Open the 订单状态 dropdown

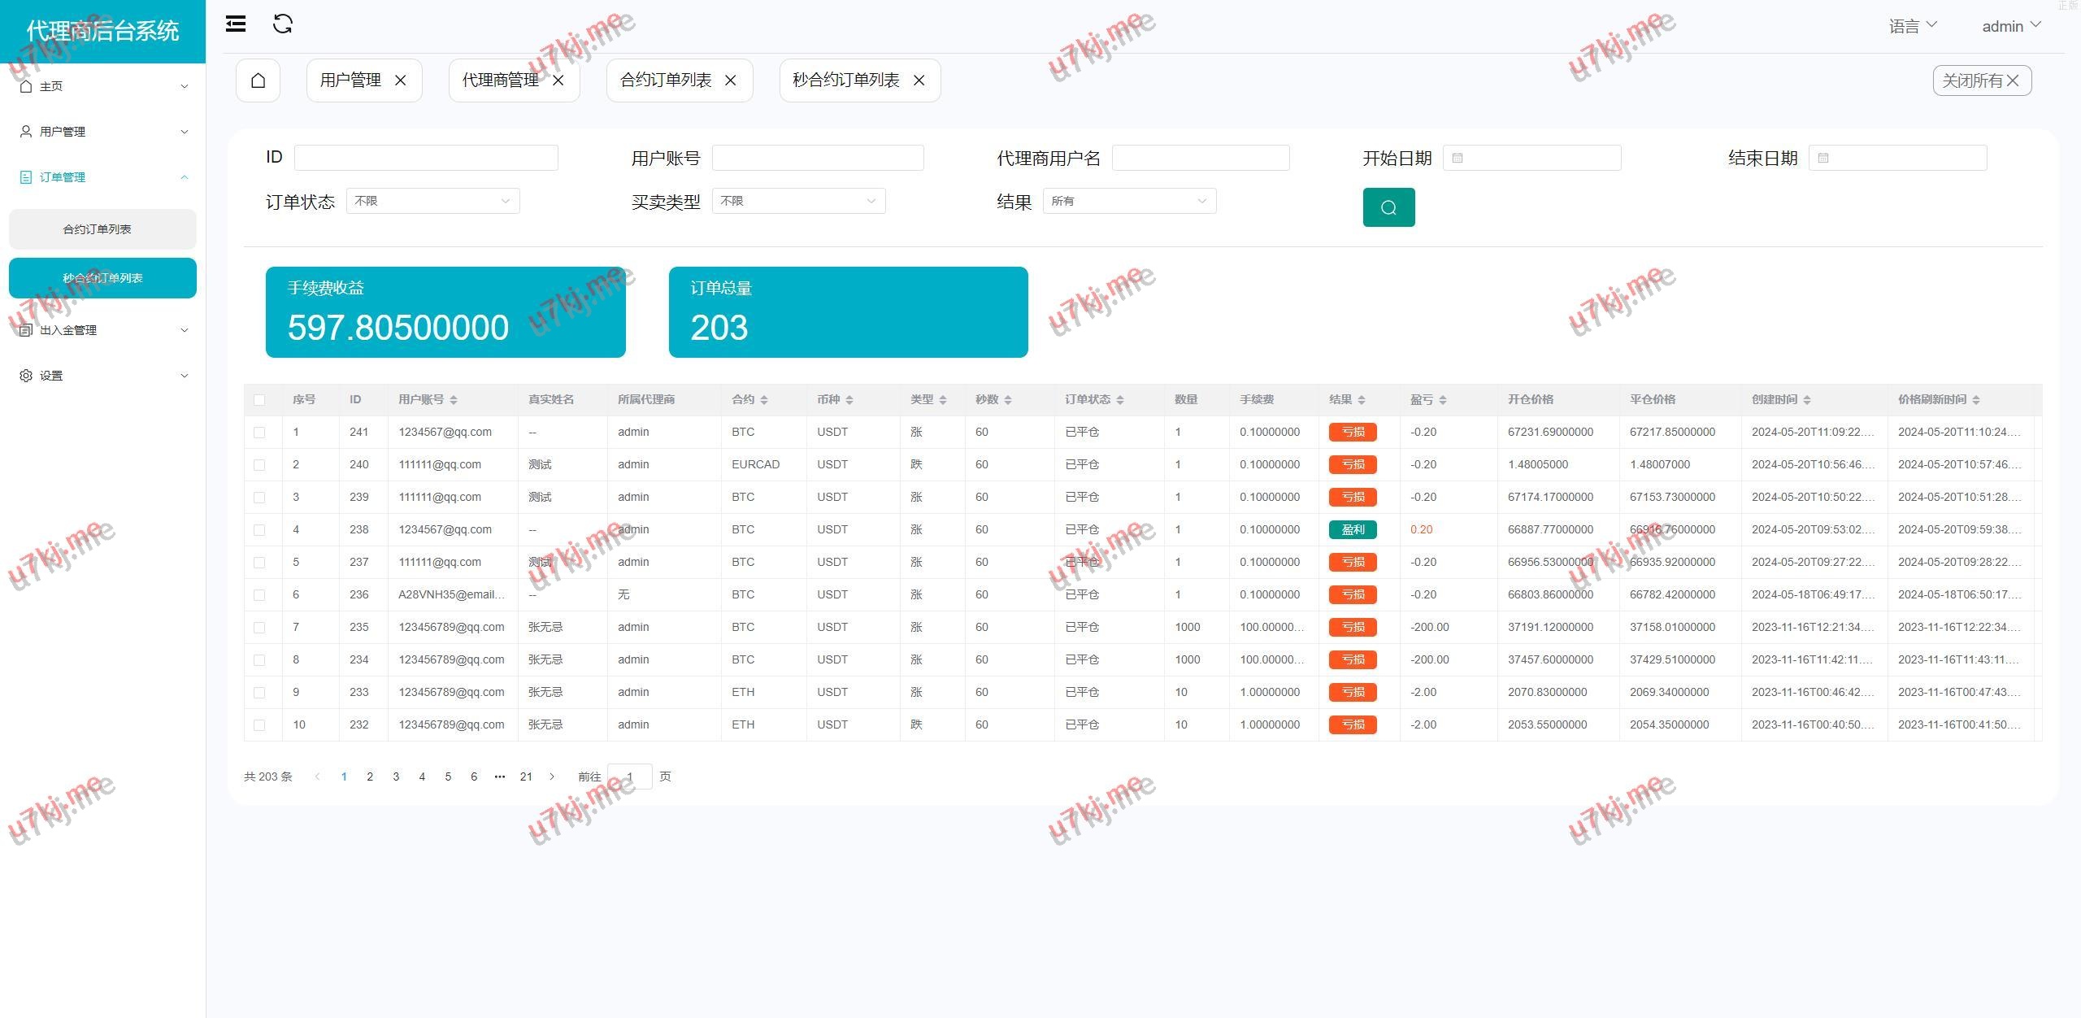(x=432, y=201)
